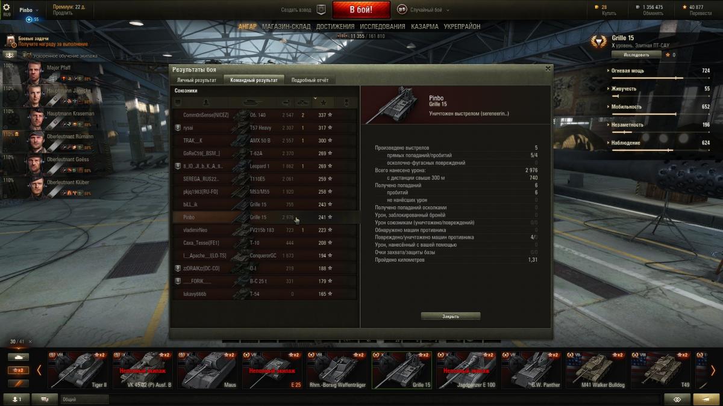Click the damage column header icon
The width and height of the screenshot is (723, 406).
(287, 102)
